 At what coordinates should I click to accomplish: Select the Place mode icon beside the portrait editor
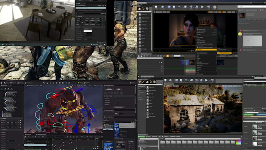coord(139,9)
